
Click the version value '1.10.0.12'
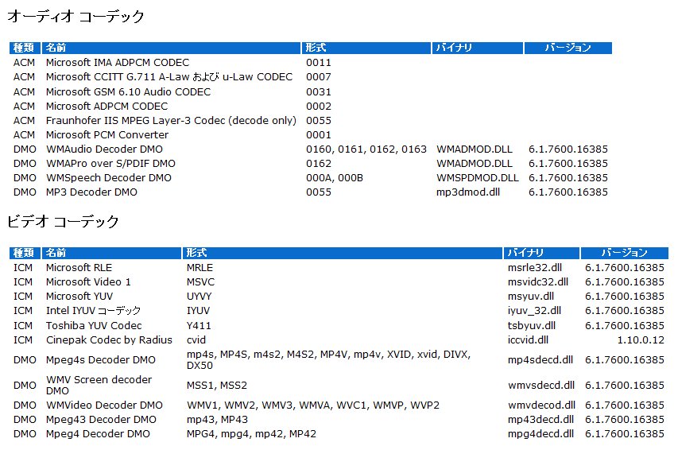(x=641, y=339)
